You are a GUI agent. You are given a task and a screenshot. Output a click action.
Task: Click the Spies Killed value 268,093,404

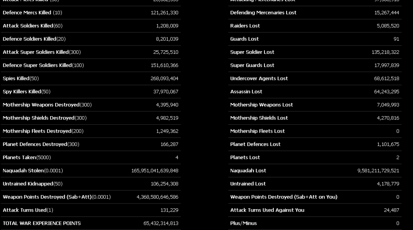[164, 78]
